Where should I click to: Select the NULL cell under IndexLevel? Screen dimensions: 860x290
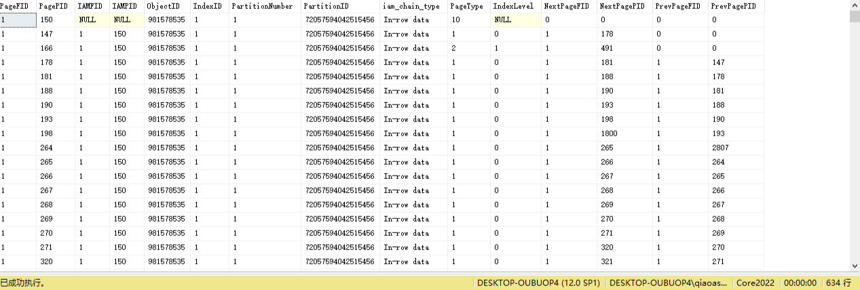point(516,20)
